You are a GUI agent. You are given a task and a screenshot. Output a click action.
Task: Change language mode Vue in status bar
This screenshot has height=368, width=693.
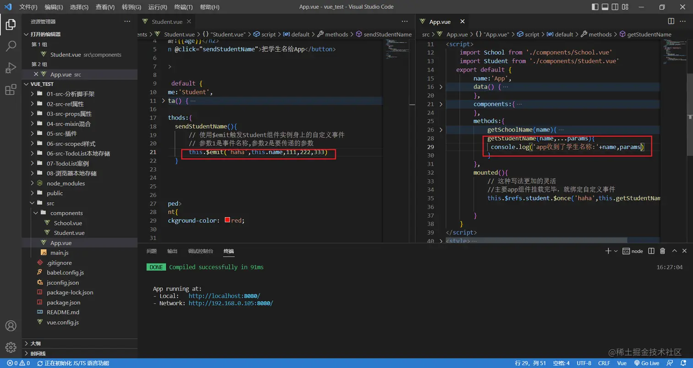click(x=622, y=363)
